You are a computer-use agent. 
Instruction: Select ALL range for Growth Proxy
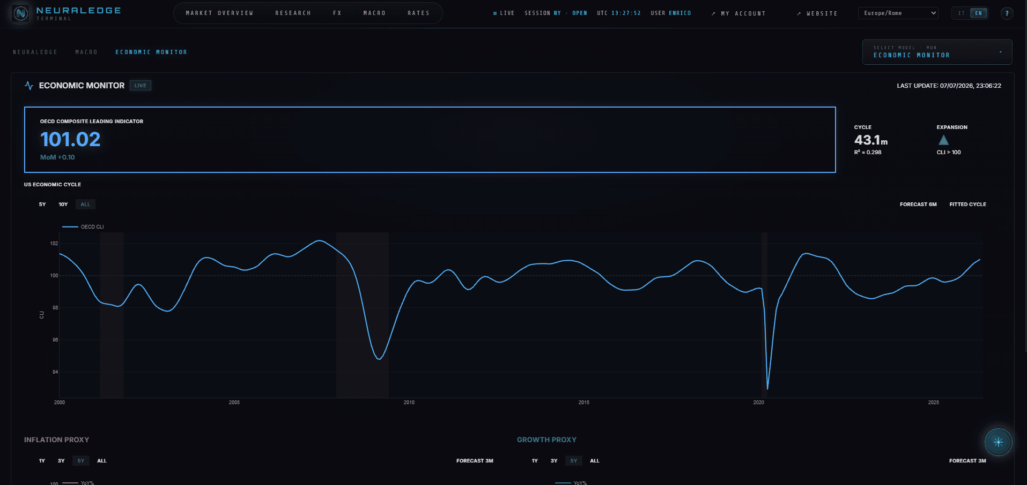tap(595, 461)
